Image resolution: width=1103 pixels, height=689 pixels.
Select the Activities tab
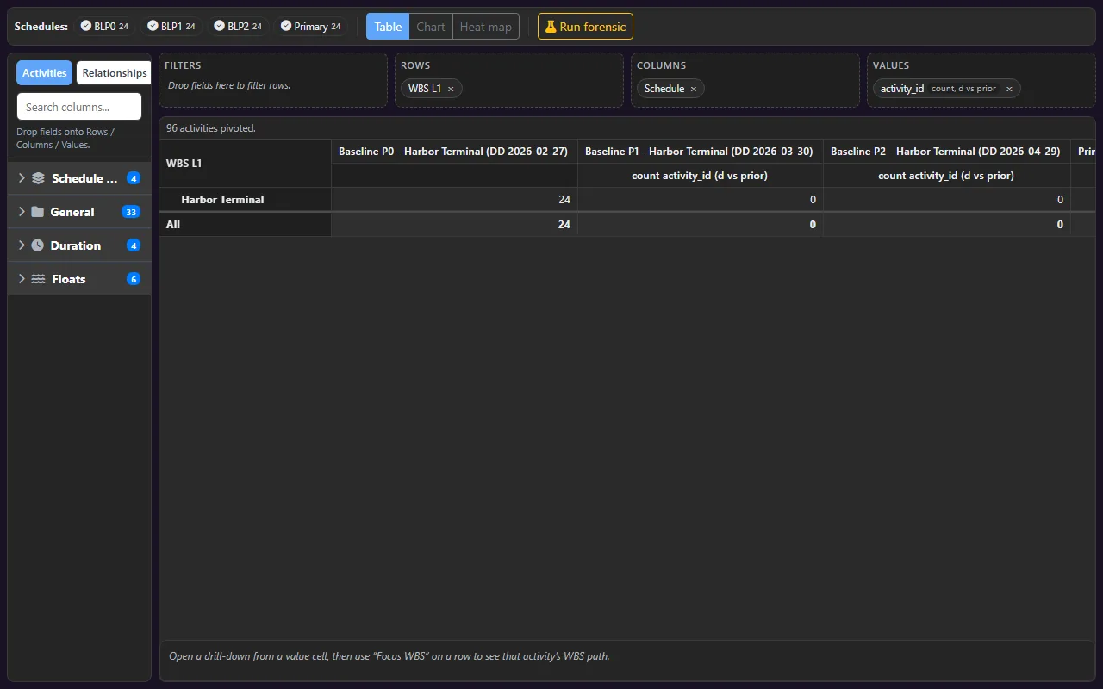click(x=45, y=73)
